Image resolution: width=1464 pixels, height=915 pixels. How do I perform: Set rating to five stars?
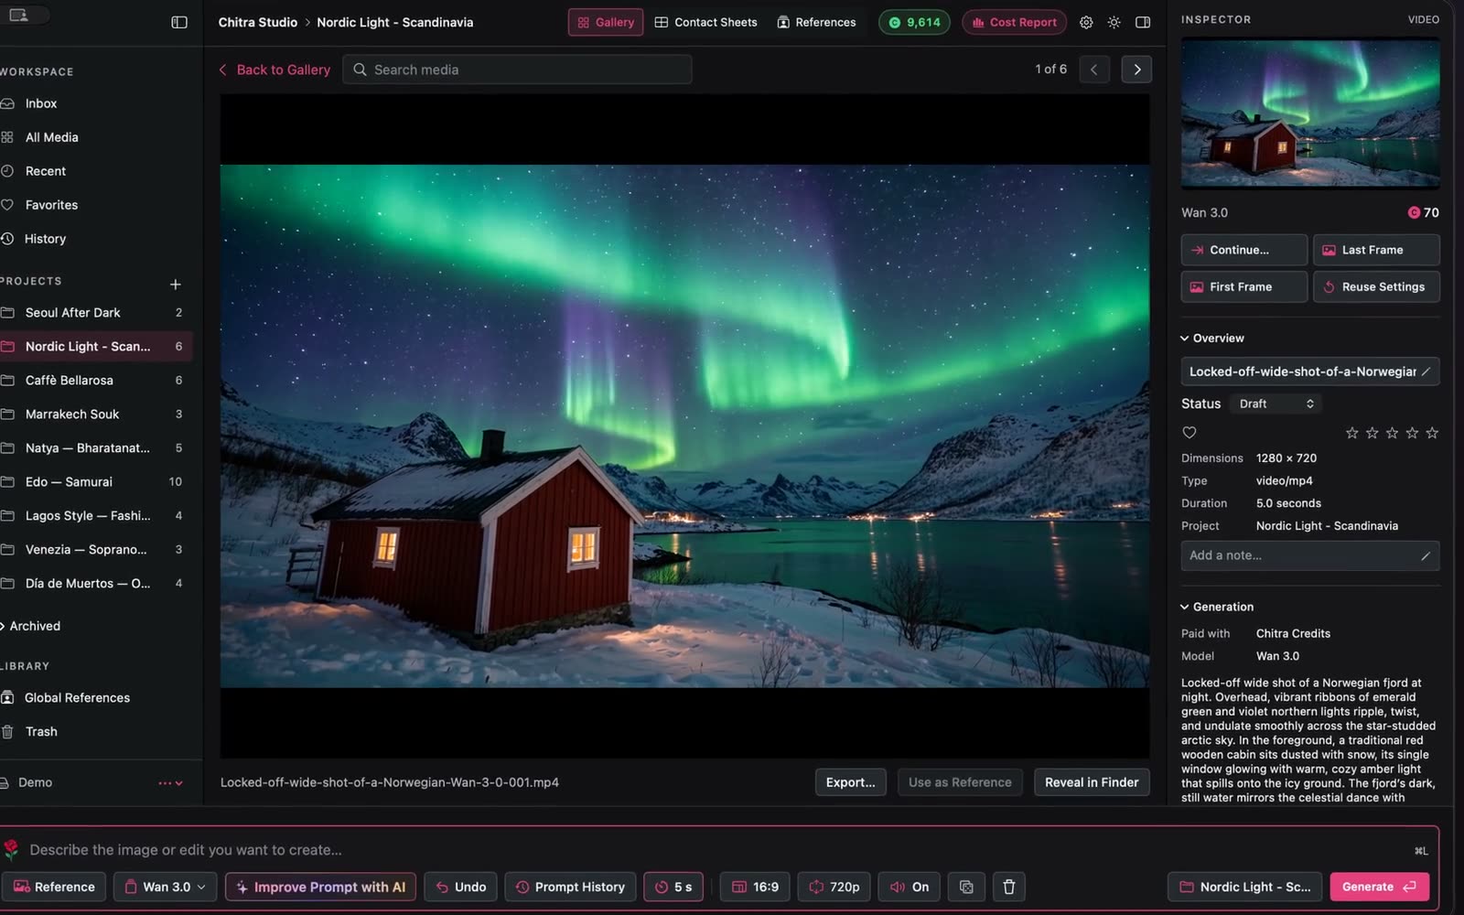click(1432, 433)
